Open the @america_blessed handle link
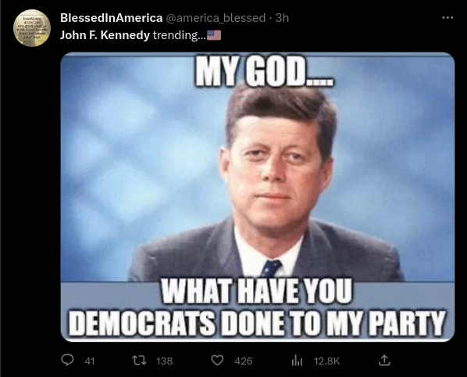Viewport: 467px width, 377px height. [216, 18]
